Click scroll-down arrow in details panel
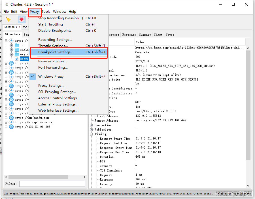Screen dimensions: 255x199 (248, 185)
